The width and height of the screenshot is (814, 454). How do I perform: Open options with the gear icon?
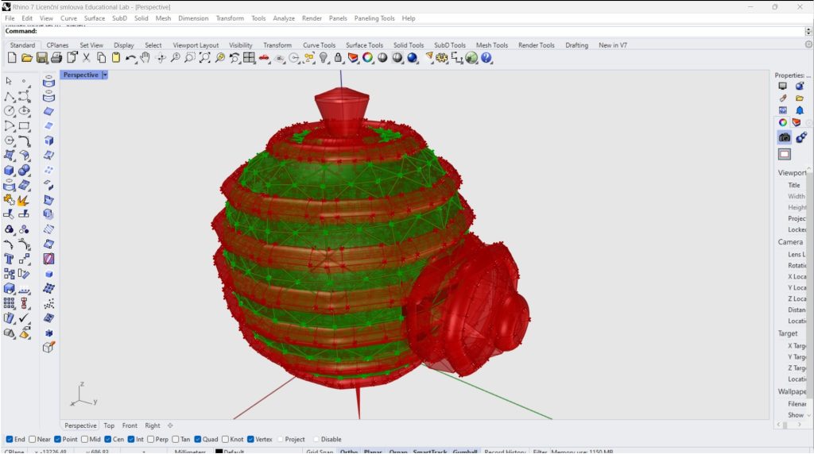coord(442,58)
